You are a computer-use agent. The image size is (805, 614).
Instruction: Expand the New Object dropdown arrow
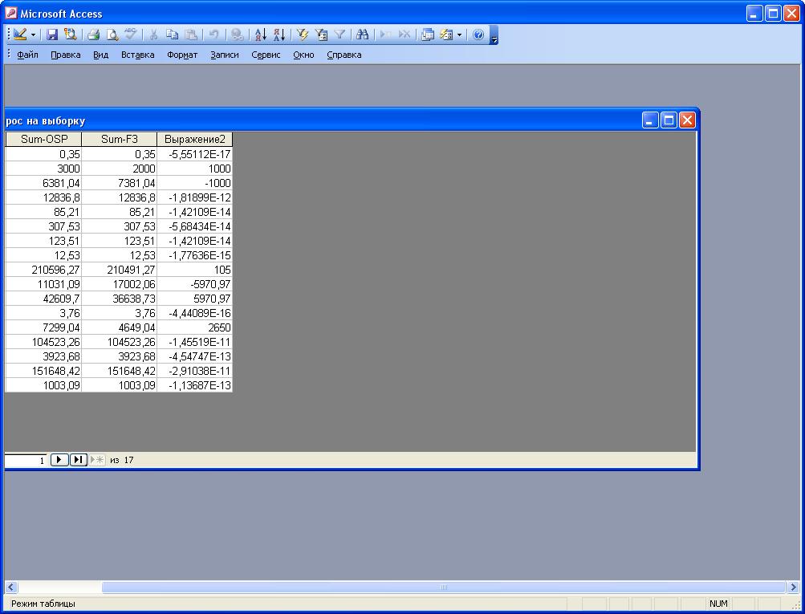460,35
